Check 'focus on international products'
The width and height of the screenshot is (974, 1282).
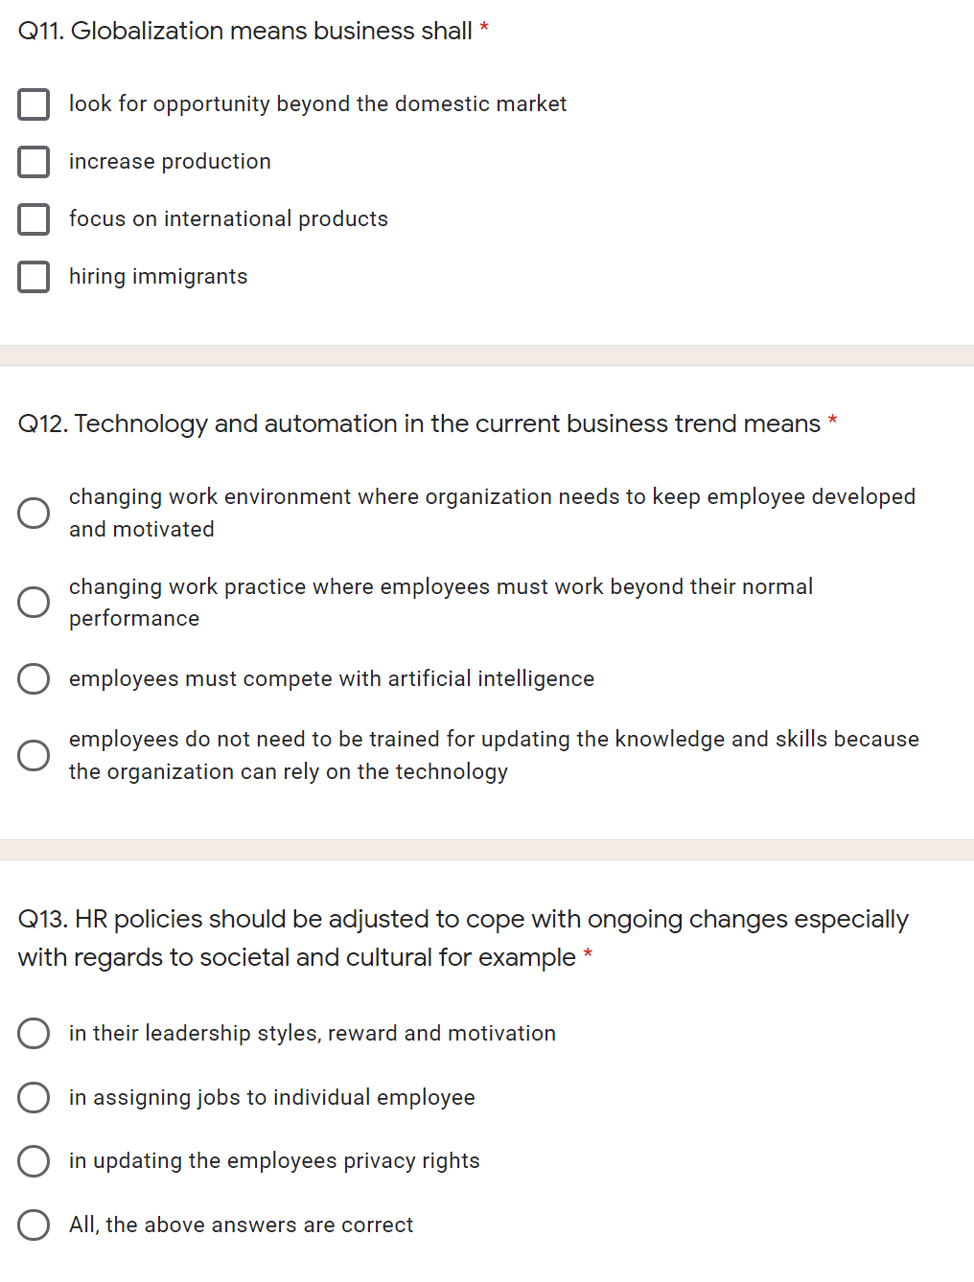pos(34,218)
